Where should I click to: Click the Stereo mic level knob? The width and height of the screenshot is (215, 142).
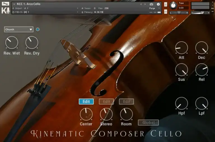pyautogui.click(x=106, y=114)
